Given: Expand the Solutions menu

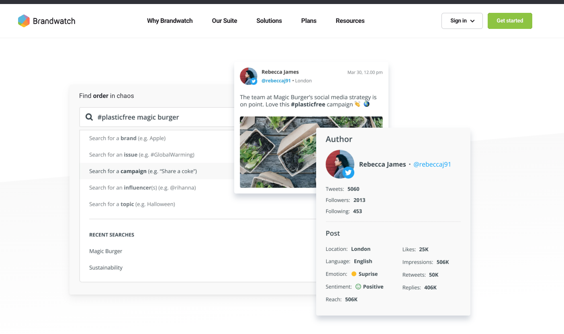Looking at the screenshot, I should (x=269, y=21).
